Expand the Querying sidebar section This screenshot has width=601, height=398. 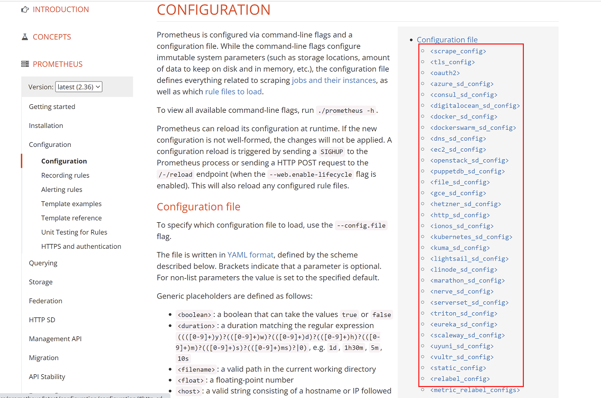(43, 263)
